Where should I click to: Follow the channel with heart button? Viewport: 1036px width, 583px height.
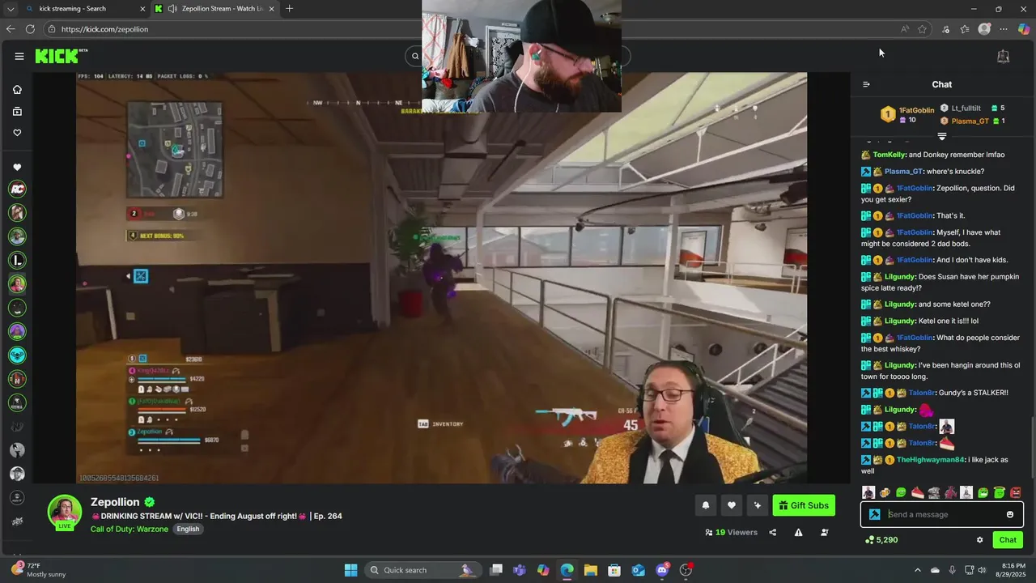pyautogui.click(x=731, y=505)
